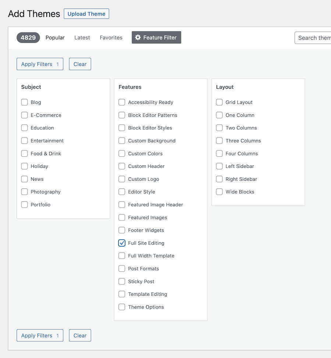Tick the Portfolio subject checkbox
This screenshot has height=358, width=331.
click(24, 204)
